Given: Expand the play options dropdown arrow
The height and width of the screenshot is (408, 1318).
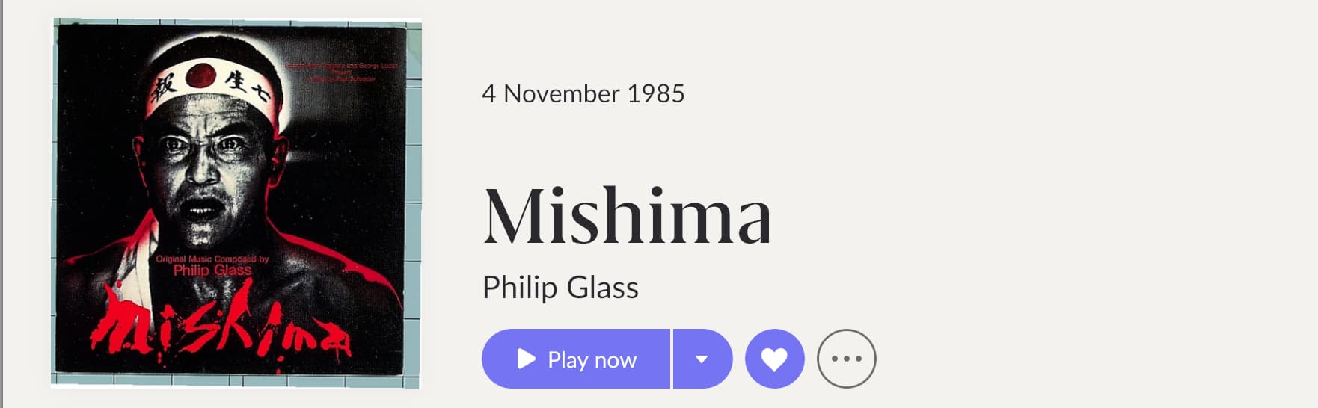Looking at the screenshot, I should [x=702, y=359].
